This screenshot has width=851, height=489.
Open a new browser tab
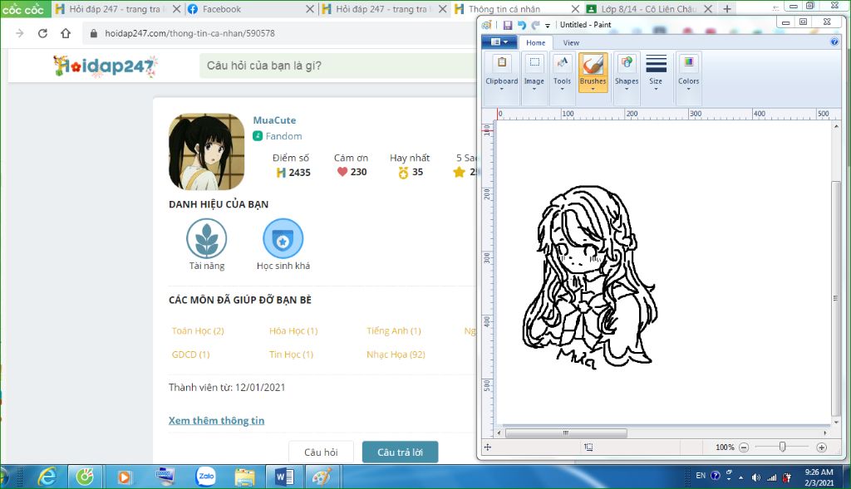pos(727,8)
